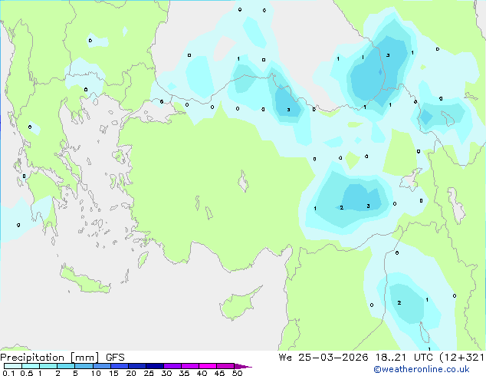The height and width of the screenshot is (376, 486).
Task: Click the legend value '5'
Action: (x=75, y=373)
